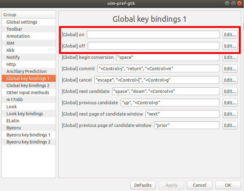This screenshot has width=244, height=191.
Task: Select the Look key bindings group
Action: [x=29, y=114]
